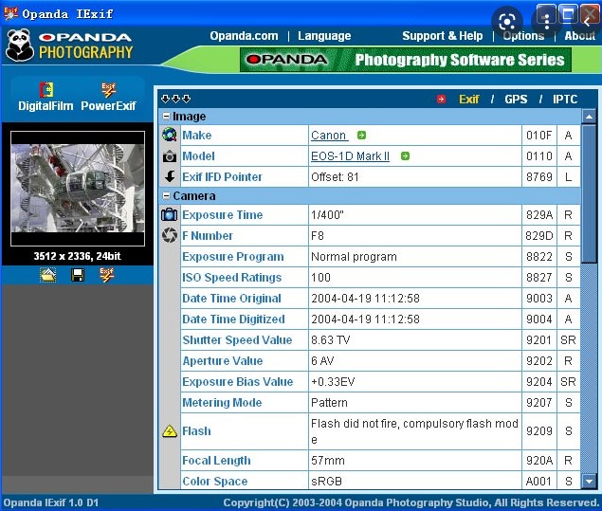The image size is (602, 511).
Task: Click the tag code 010F
Action: [538, 136]
